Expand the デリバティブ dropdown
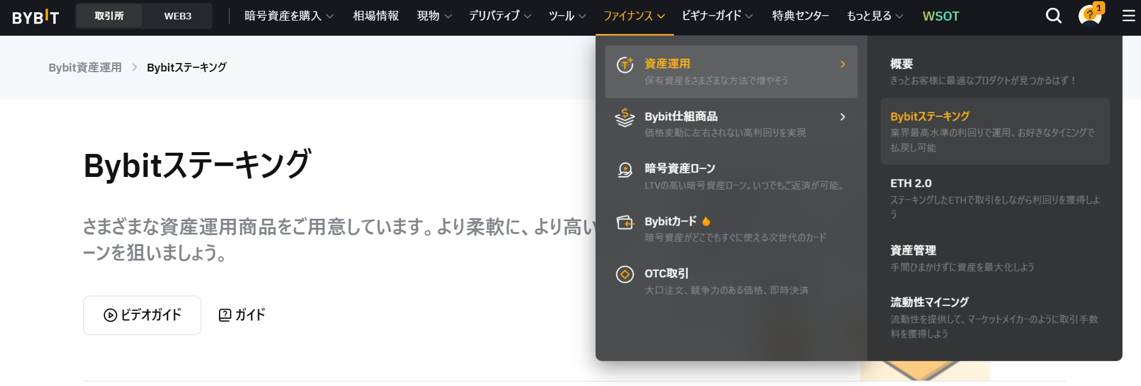Viewport: 1141px width, 386px height. [x=500, y=16]
